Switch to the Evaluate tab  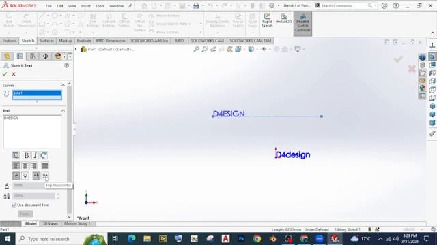pyautogui.click(x=84, y=41)
